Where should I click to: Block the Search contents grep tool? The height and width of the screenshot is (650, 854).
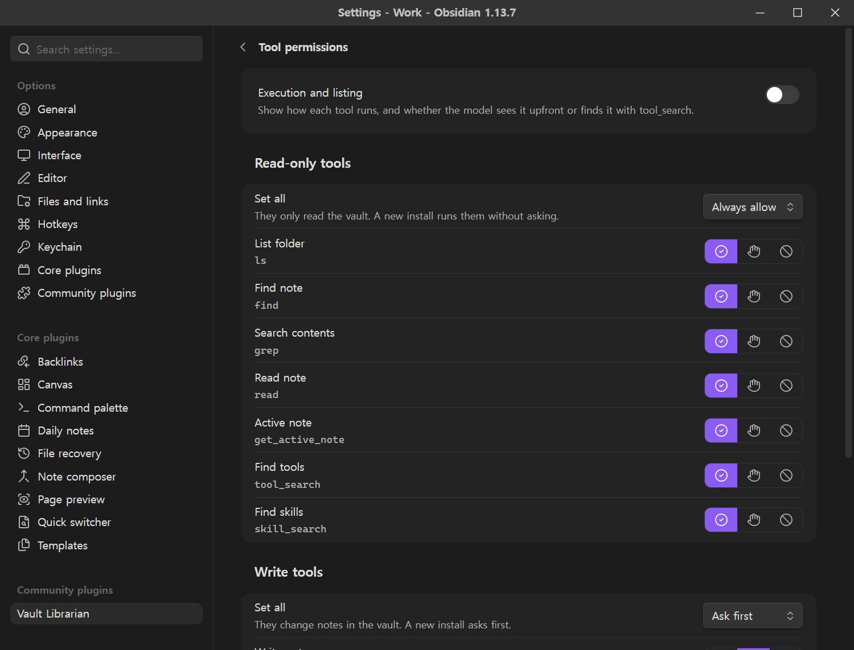pyautogui.click(x=786, y=341)
